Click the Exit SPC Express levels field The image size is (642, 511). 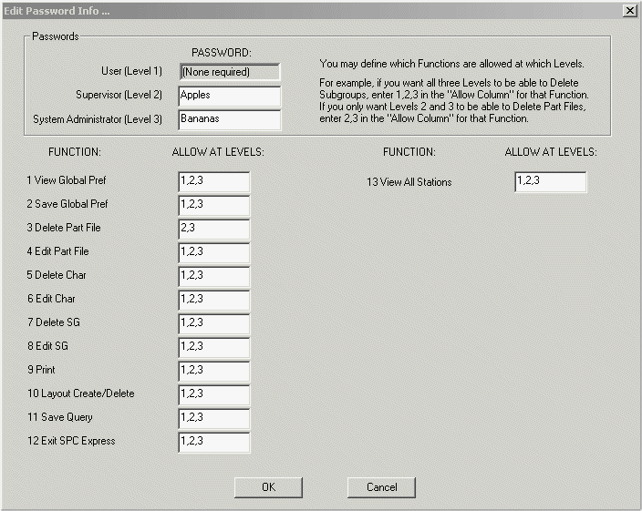pyautogui.click(x=214, y=442)
